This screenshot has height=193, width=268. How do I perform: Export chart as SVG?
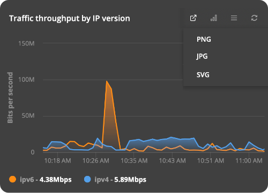(x=203, y=75)
